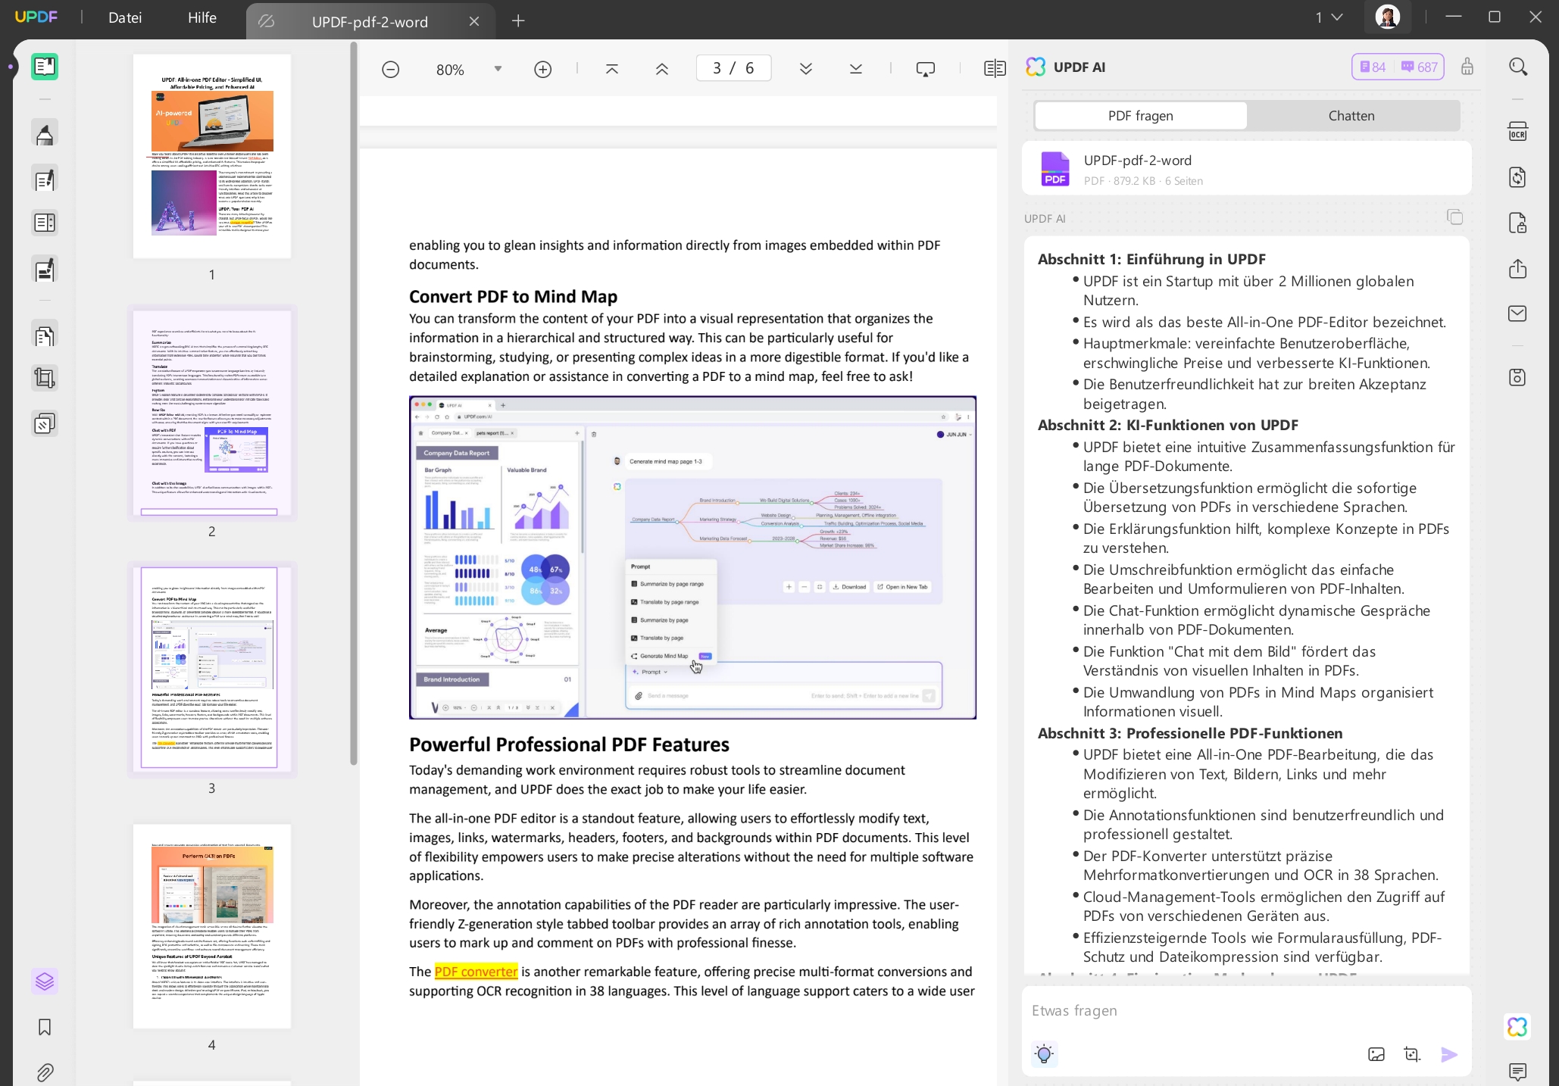1559x1086 pixels.
Task: Attach an image to the AI question
Action: [1376, 1054]
